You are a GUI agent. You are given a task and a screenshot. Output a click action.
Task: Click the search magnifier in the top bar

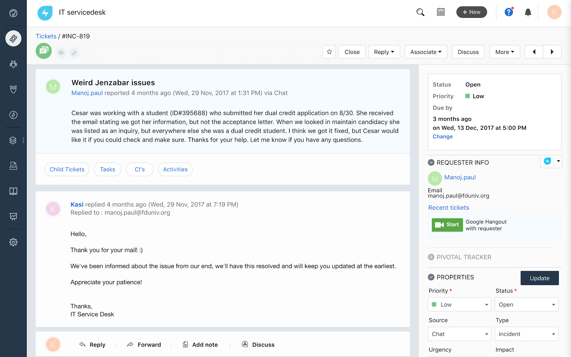[420, 12]
